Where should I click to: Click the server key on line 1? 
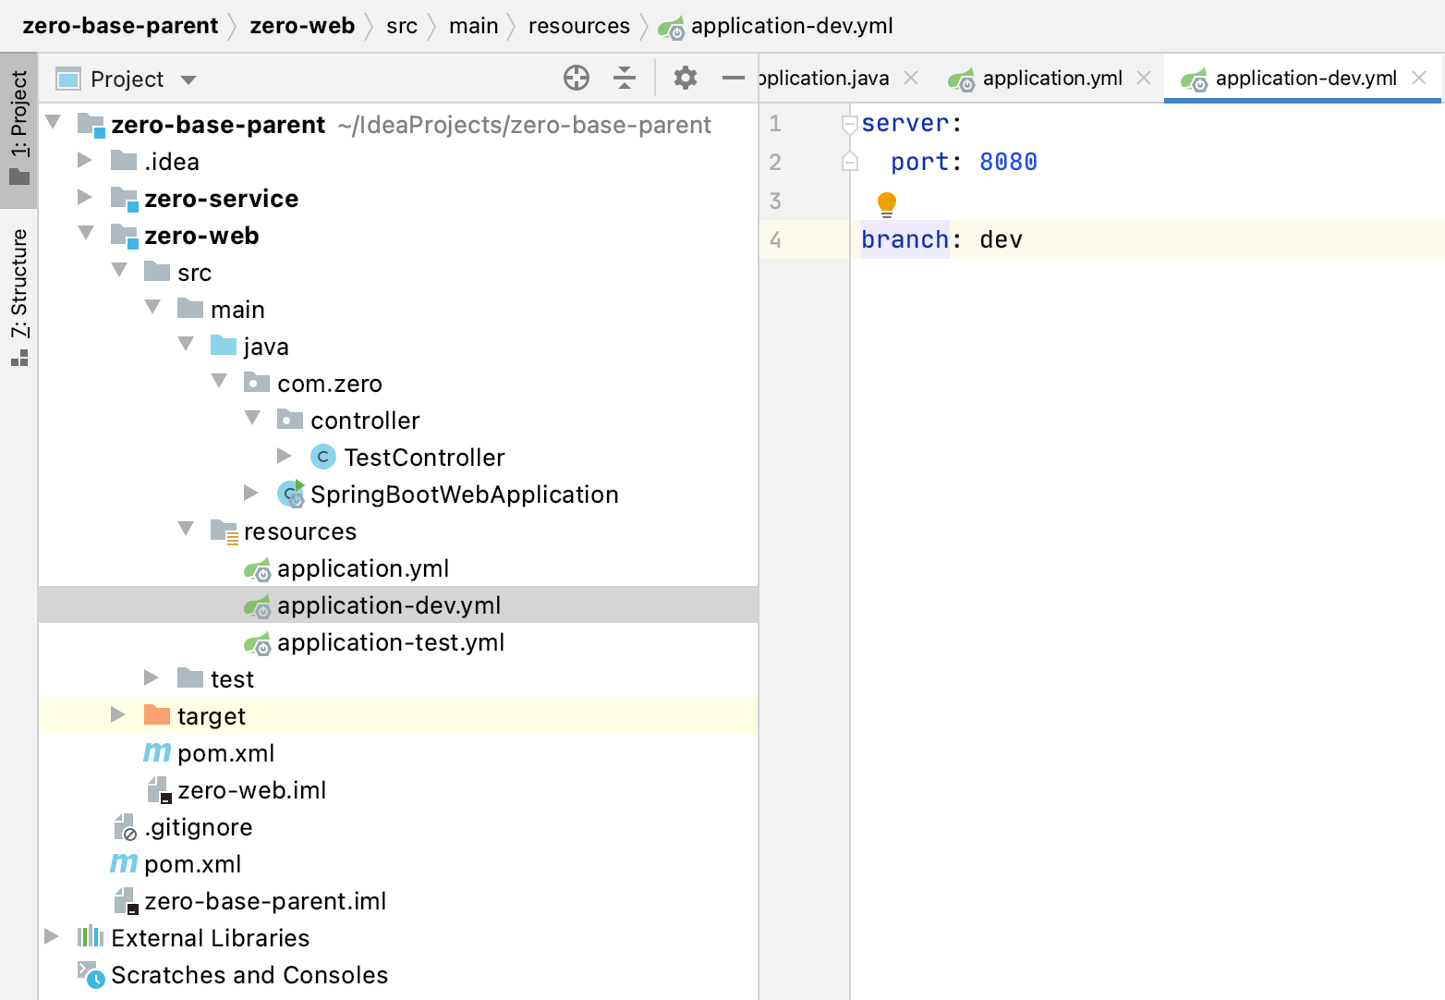905,123
